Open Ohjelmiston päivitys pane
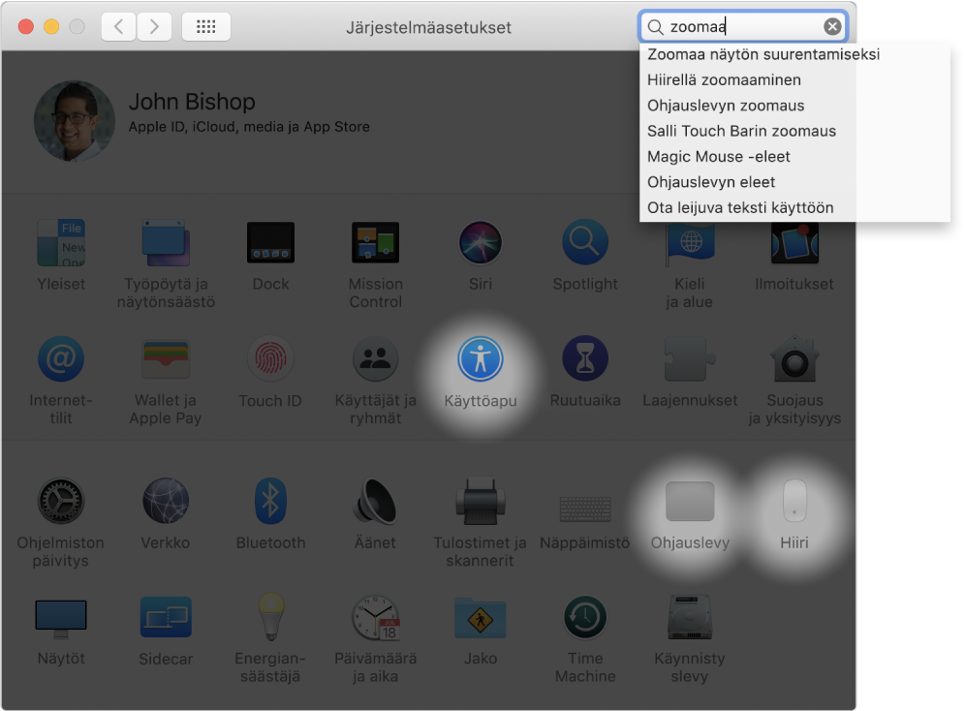 [61, 501]
